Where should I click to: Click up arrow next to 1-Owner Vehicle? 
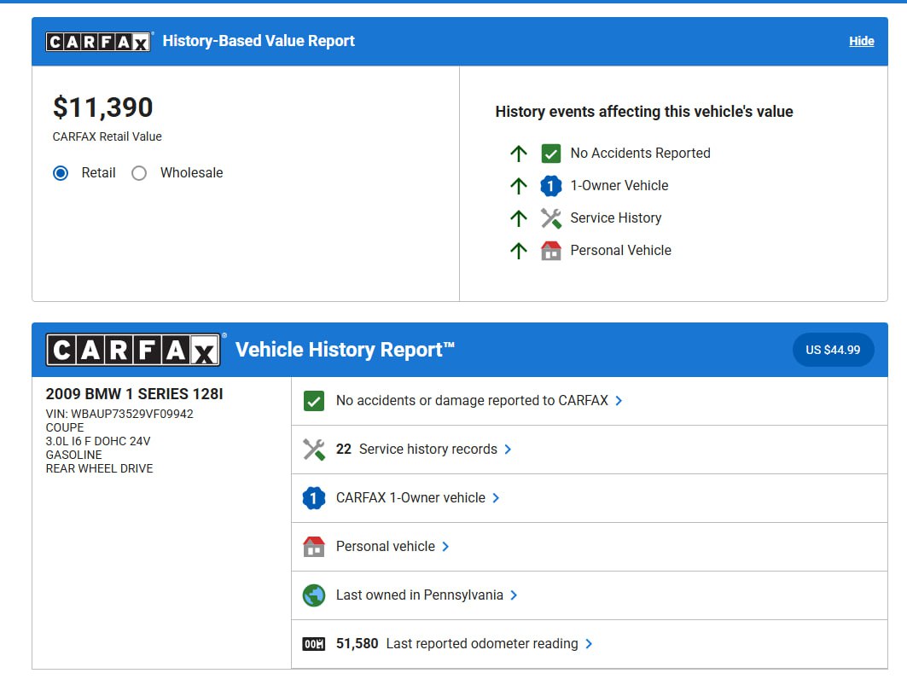tap(518, 186)
